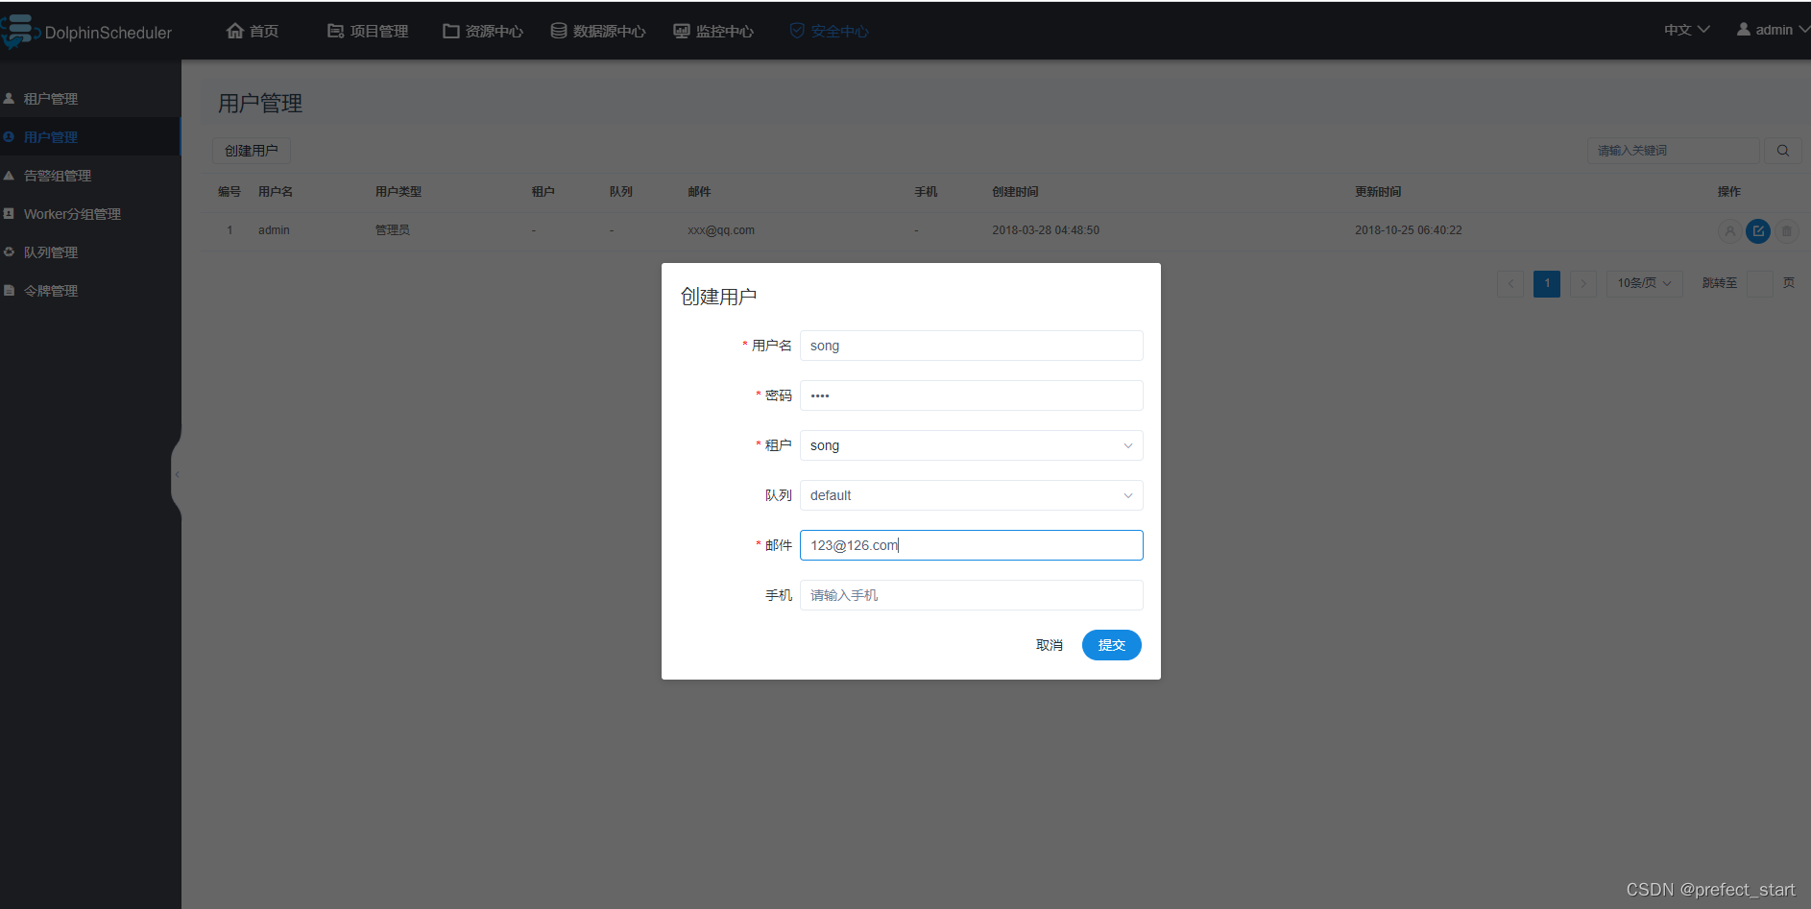Image resolution: width=1811 pixels, height=909 pixels.
Task: Click the 创建时间 column header
Action: tap(1015, 192)
